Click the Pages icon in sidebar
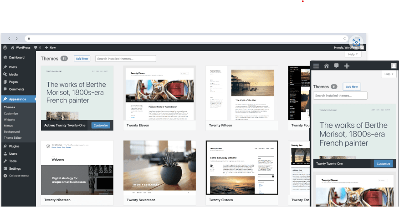Viewport: 399px width, 207px height. pos(5,82)
